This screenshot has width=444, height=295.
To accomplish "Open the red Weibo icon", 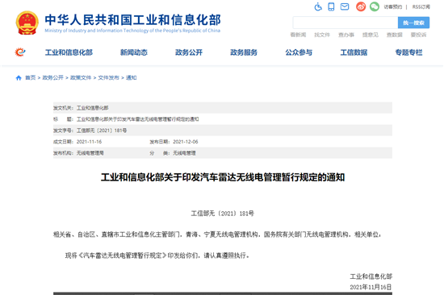I will click(361, 6).
